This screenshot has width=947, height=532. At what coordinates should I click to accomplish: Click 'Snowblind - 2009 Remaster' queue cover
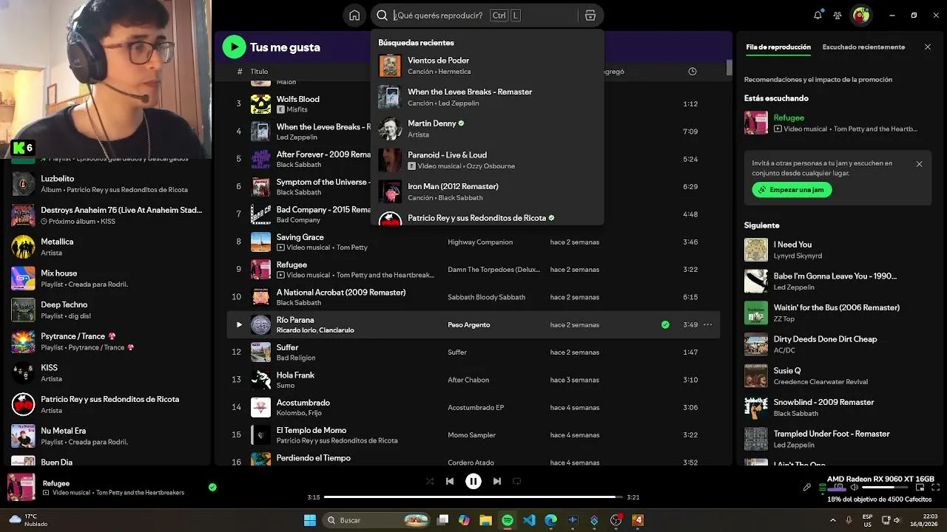(x=756, y=407)
